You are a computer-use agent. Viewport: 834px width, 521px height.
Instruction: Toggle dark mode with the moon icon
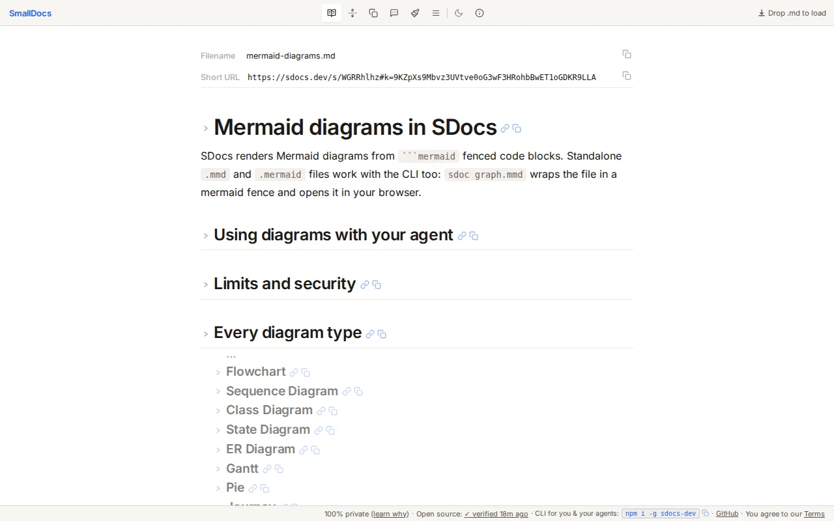459,13
